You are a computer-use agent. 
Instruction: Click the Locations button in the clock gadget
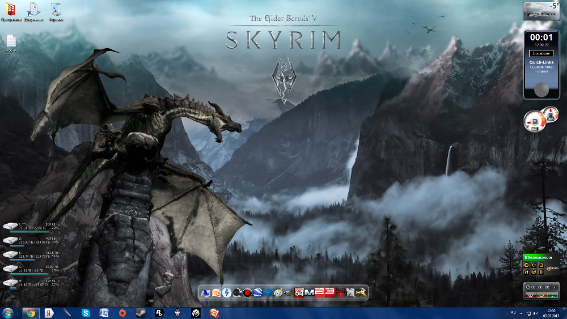point(541,53)
